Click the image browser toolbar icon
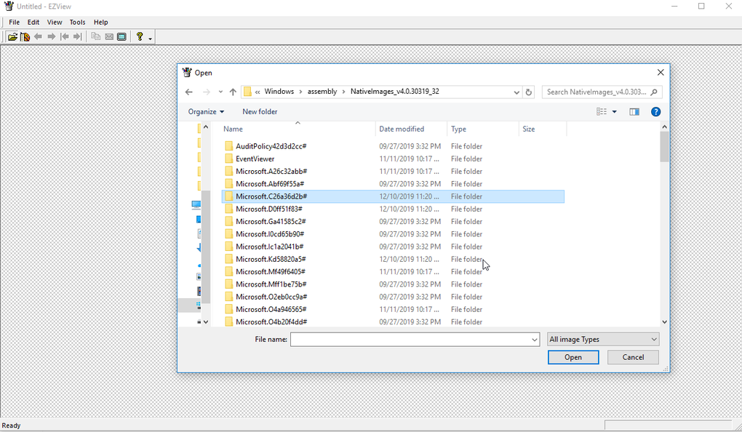The width and height of the screenshot is (742, 432). tap(25, 37)
